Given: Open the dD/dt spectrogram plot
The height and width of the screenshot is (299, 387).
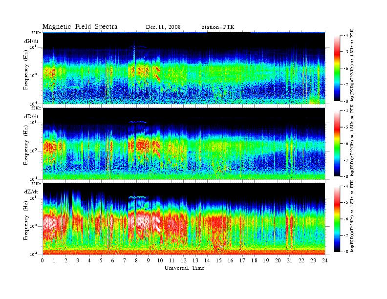Looking at the screenshot, I should click(184, 144).
